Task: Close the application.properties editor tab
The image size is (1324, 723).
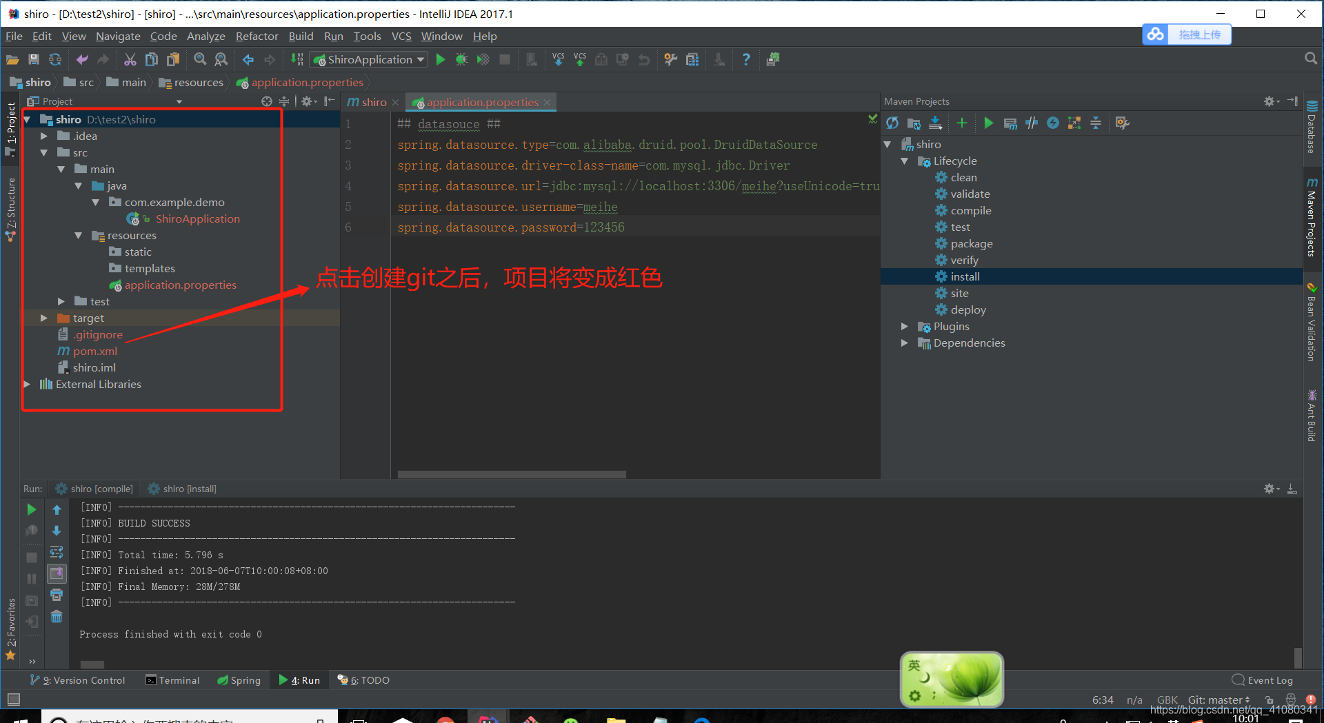Action: coord(547,102)
